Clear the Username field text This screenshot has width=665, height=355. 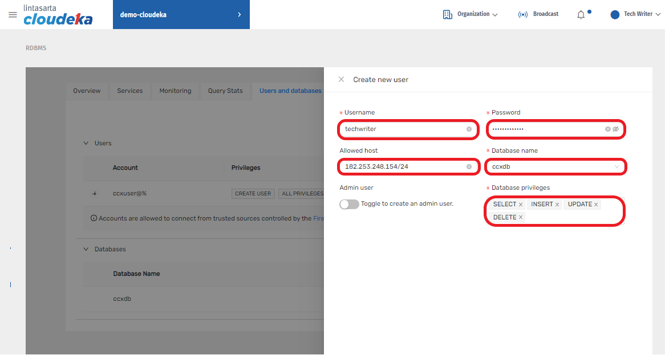click(x=469, y=129)
